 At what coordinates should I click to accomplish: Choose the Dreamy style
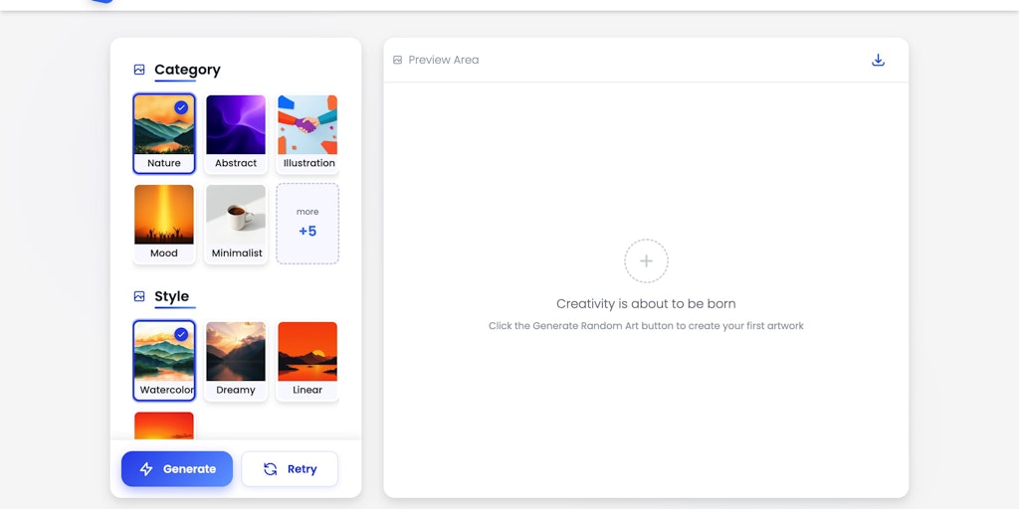coord(236,360)
